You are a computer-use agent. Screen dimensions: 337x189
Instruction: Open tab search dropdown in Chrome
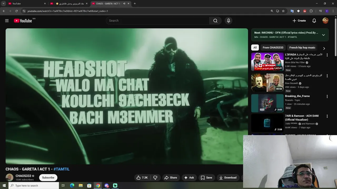tap(3, 4)
